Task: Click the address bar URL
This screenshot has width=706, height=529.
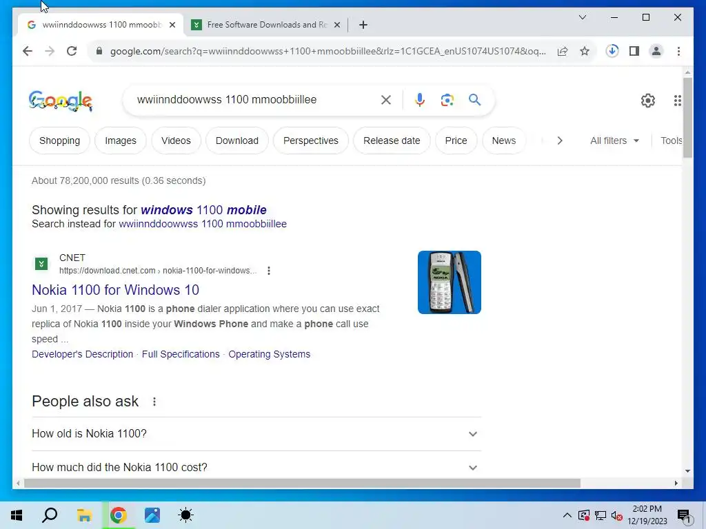Action: coord(327,51)
